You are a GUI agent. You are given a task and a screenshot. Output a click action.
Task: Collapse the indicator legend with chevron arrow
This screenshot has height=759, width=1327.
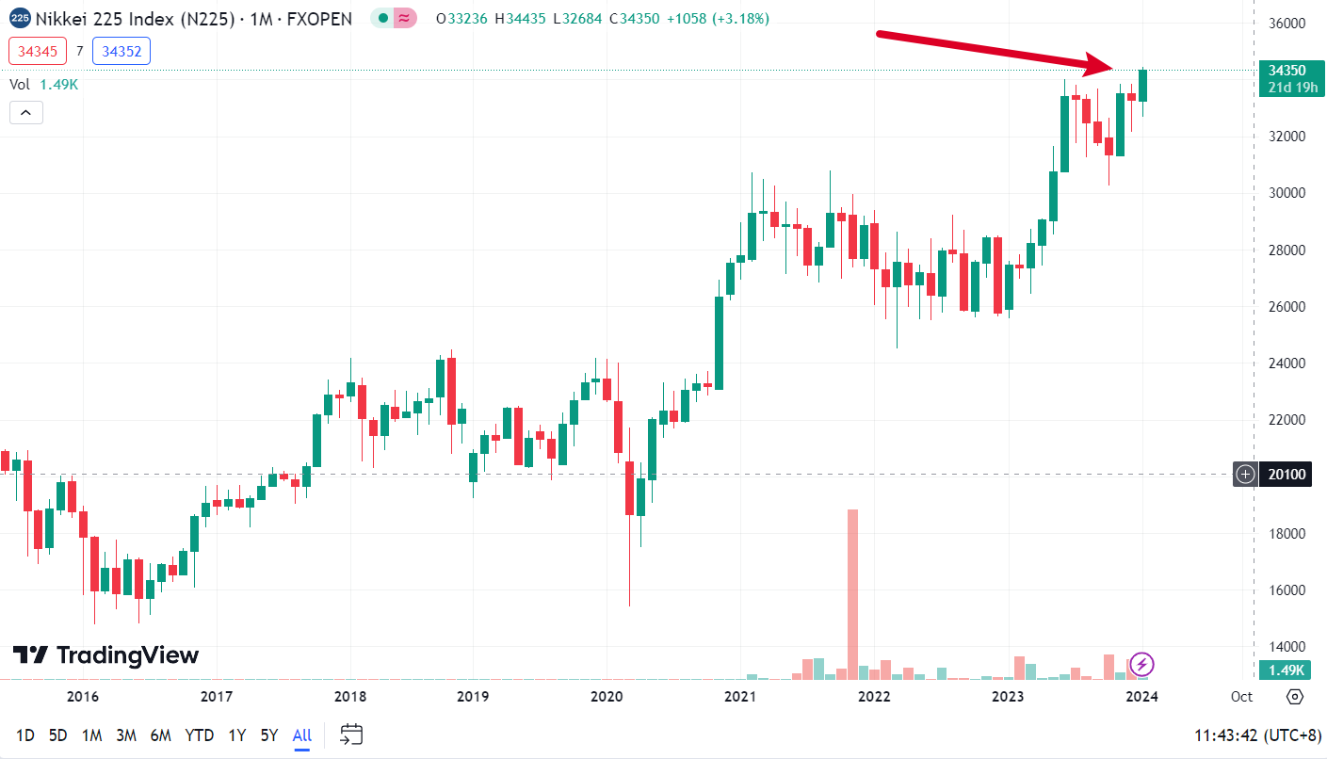(25, 113)
